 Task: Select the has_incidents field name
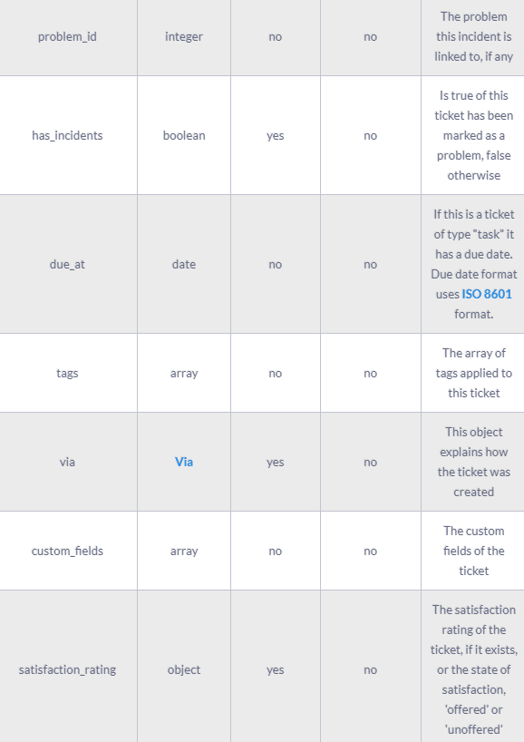click(67, 135)
